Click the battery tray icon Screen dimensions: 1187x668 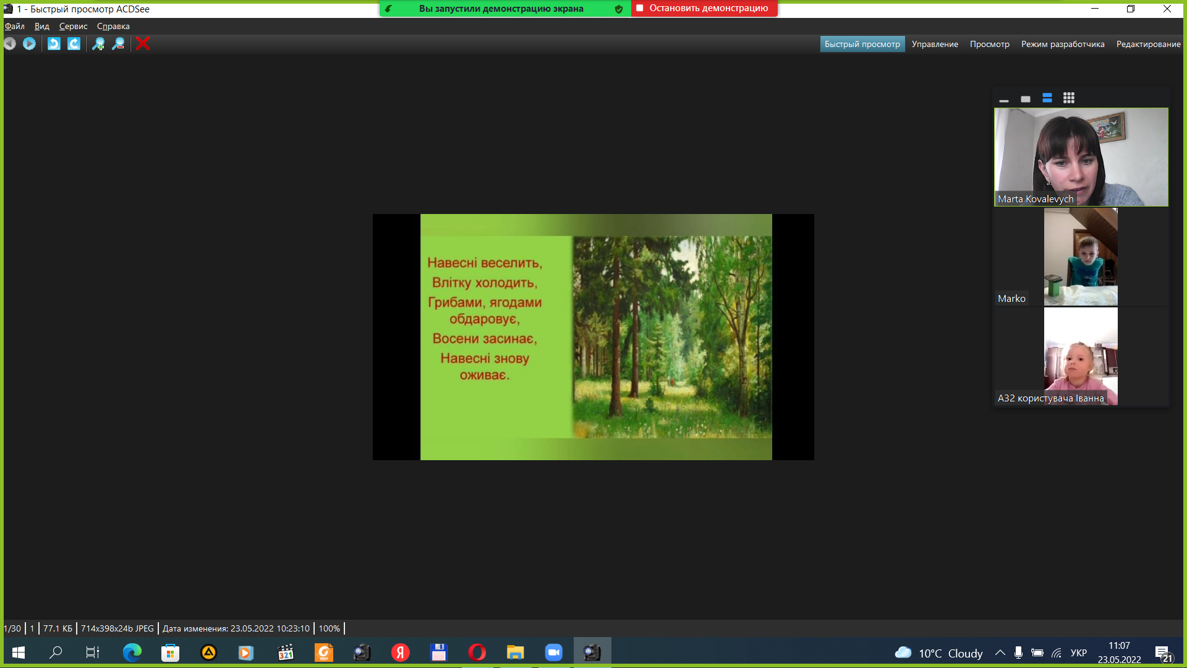[x=1037, y=653]
